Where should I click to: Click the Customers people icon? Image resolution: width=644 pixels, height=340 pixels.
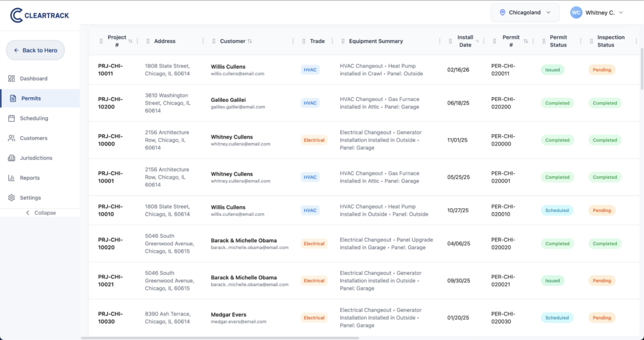11,138
